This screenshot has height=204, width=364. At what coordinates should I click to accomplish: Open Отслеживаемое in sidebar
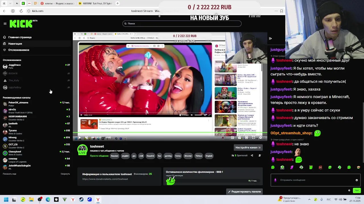tap(36, 50)
